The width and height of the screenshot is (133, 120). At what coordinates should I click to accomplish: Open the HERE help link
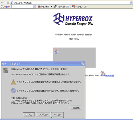pos(76,39)
